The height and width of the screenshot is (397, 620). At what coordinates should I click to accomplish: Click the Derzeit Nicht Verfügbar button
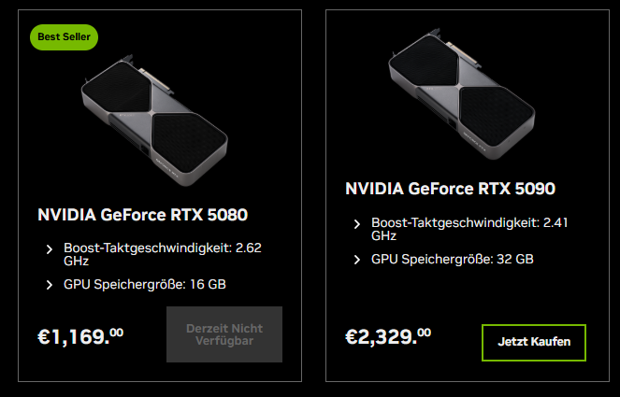tap(224, 334)
